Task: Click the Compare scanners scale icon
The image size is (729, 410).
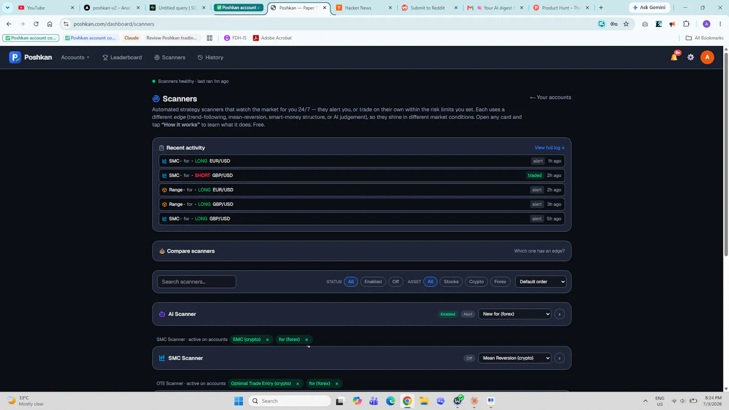Action: 162,251
